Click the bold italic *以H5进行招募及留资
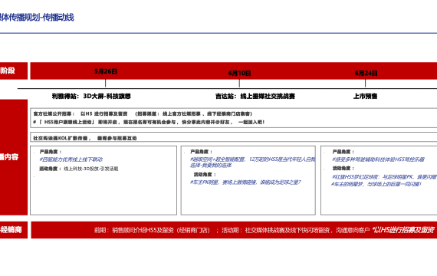 click(x=403, y=230)
